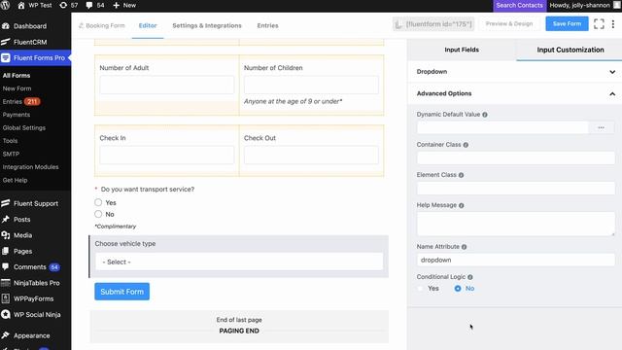Focus the Element Class field
The image size is (622, 350).
516,188
